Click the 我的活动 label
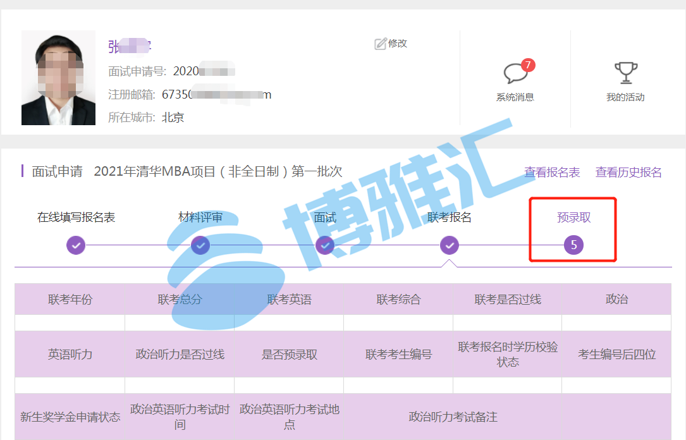Screen dimensions: 686x440 coord(626,97)
